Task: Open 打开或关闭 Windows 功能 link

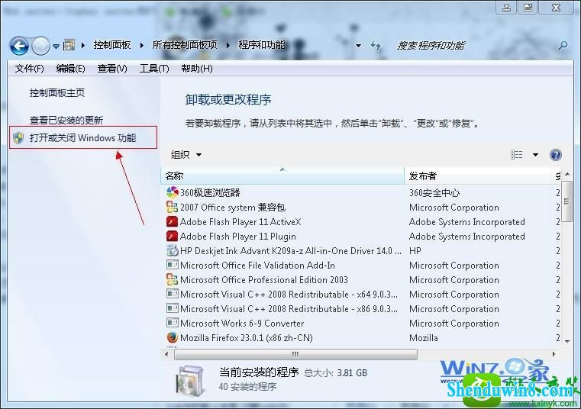Action: click(83, 138)
